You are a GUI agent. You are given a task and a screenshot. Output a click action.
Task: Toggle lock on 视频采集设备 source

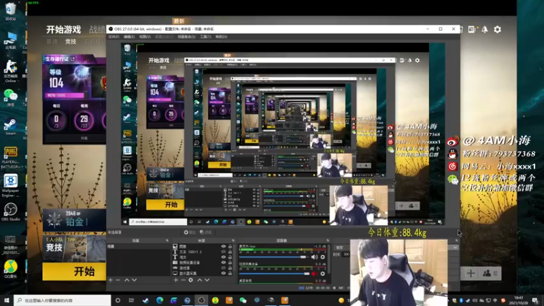(x=230, y=262)
